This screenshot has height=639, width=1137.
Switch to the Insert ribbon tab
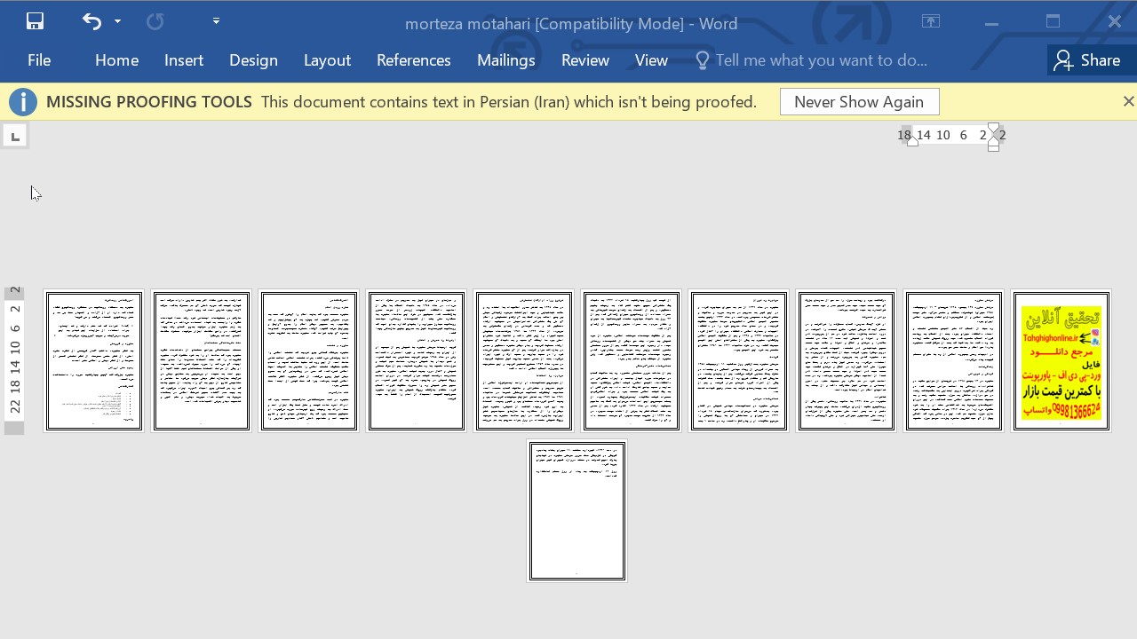click(184, 60)
